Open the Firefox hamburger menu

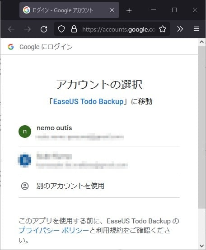point(197,29)
